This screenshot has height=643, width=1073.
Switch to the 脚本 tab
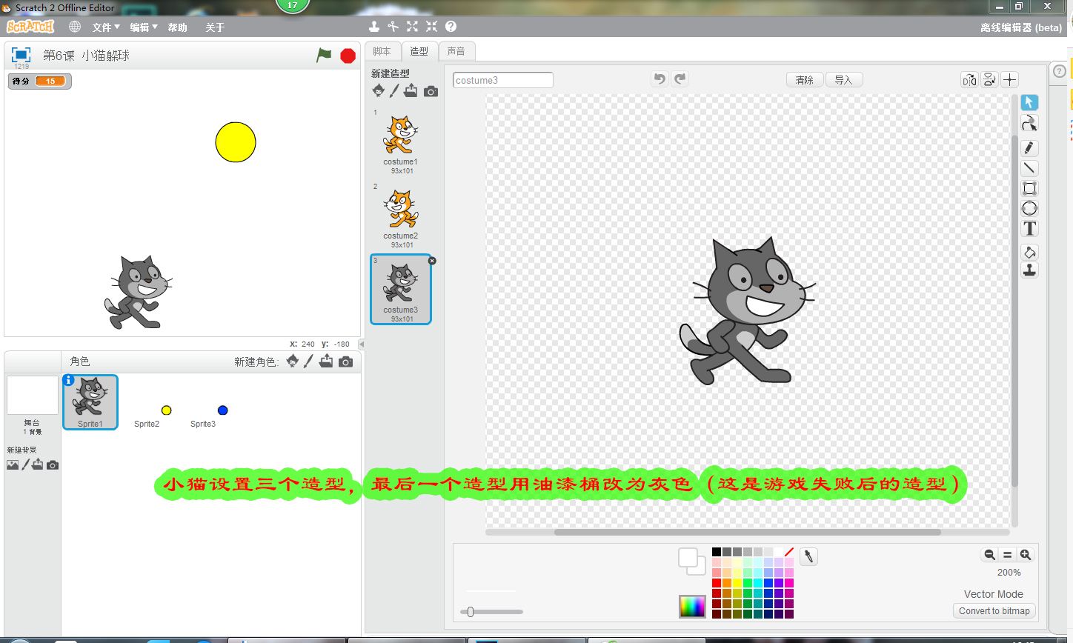point(382,51)
